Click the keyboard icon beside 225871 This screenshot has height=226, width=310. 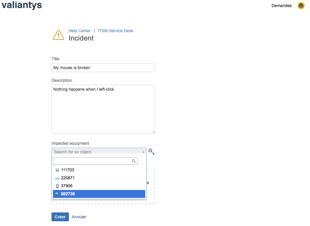pyautogui.click(x=57, y=178)
